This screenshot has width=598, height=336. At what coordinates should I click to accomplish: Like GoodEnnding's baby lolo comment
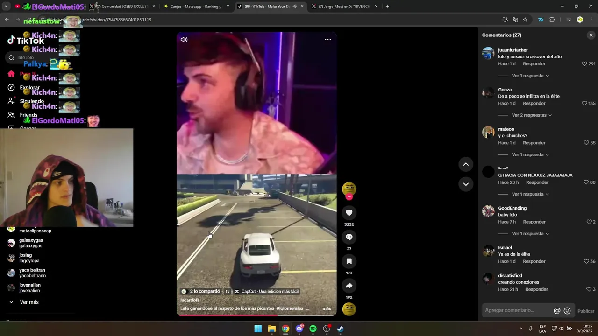pos(589,222)
